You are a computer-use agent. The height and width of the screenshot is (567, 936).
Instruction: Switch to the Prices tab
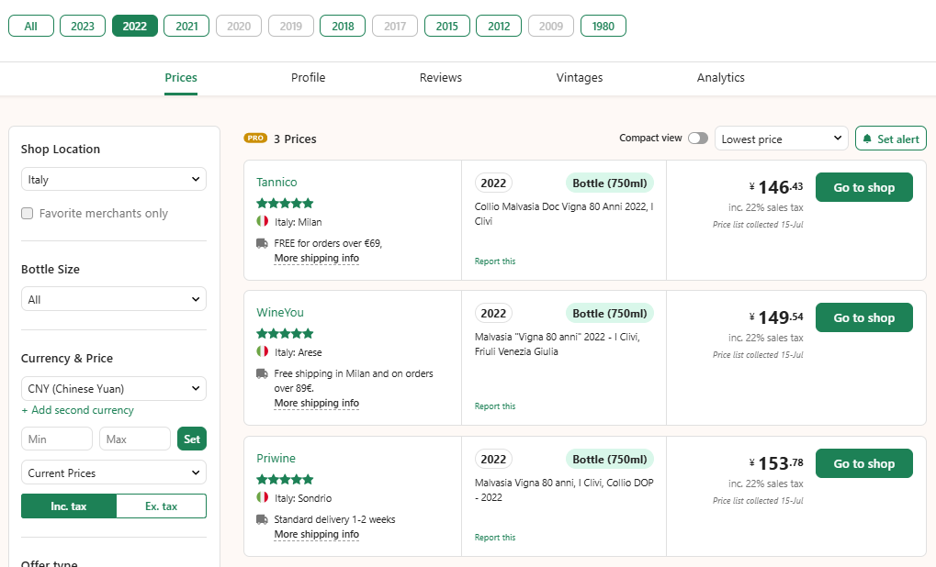[x=181, y=77]
